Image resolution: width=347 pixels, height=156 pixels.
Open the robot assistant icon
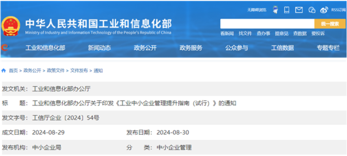[275, 10]
